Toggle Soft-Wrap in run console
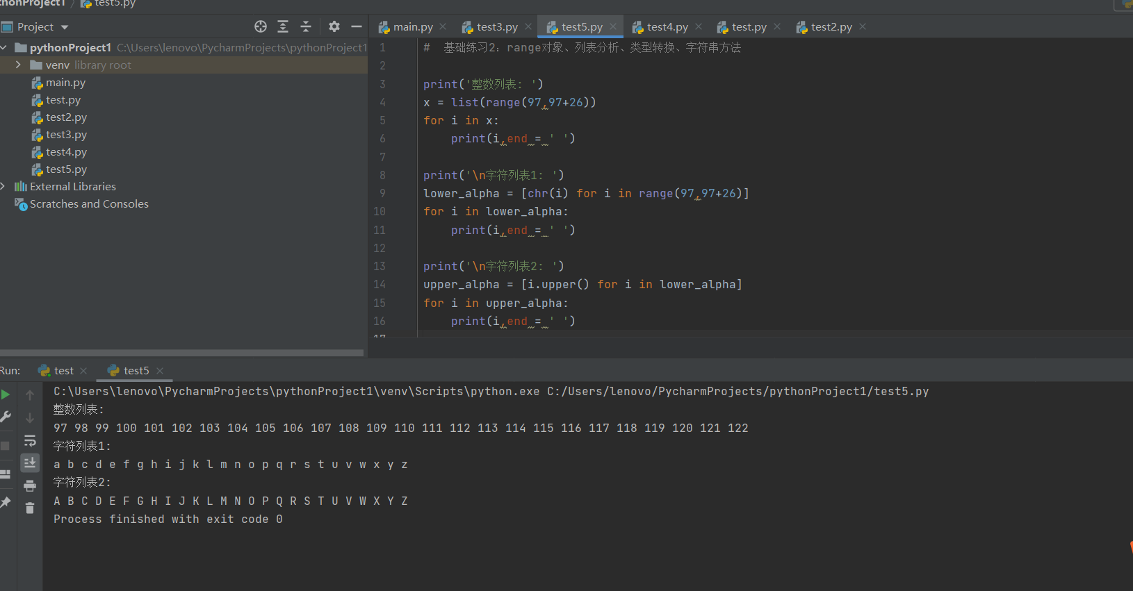The image size is (1133, 591). pos(30,441)
